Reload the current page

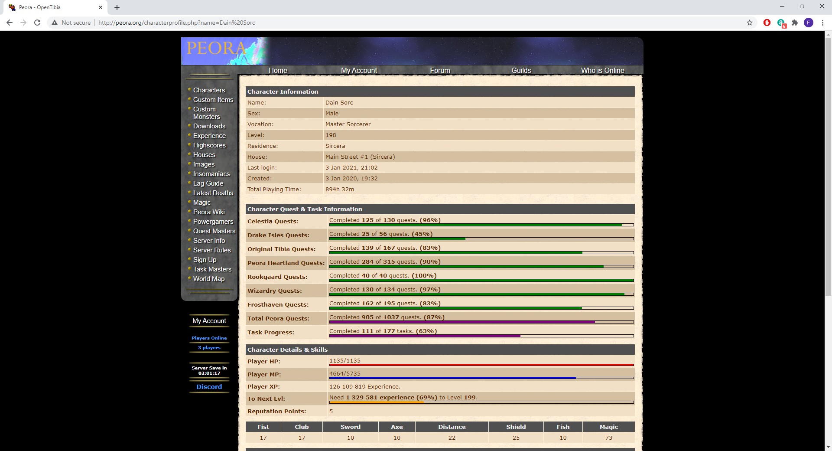pos(37,23)
